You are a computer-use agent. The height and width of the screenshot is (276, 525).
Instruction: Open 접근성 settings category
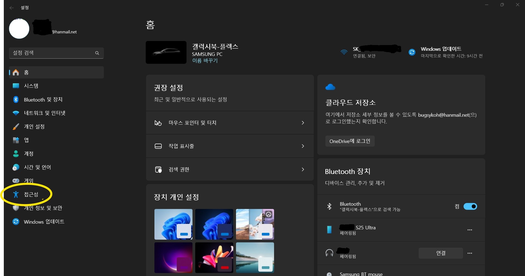tap(56, 195)
